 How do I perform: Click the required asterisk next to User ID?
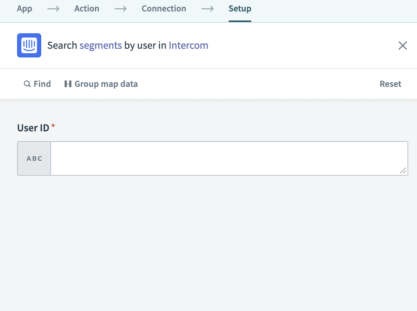coord(53,124)
